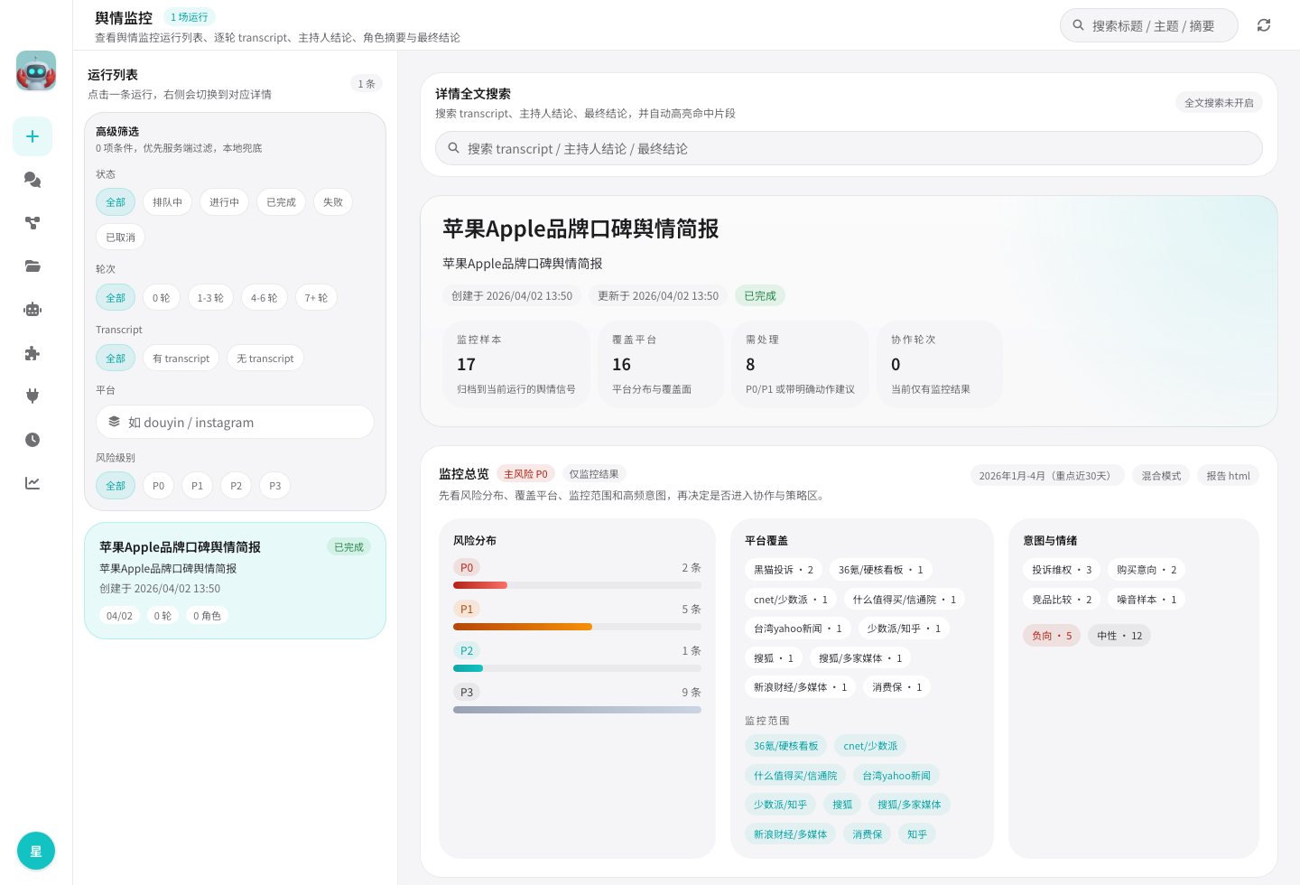Click the P1 risk distribution bar
Screen dimensions: 1300x885
[577, 627]
